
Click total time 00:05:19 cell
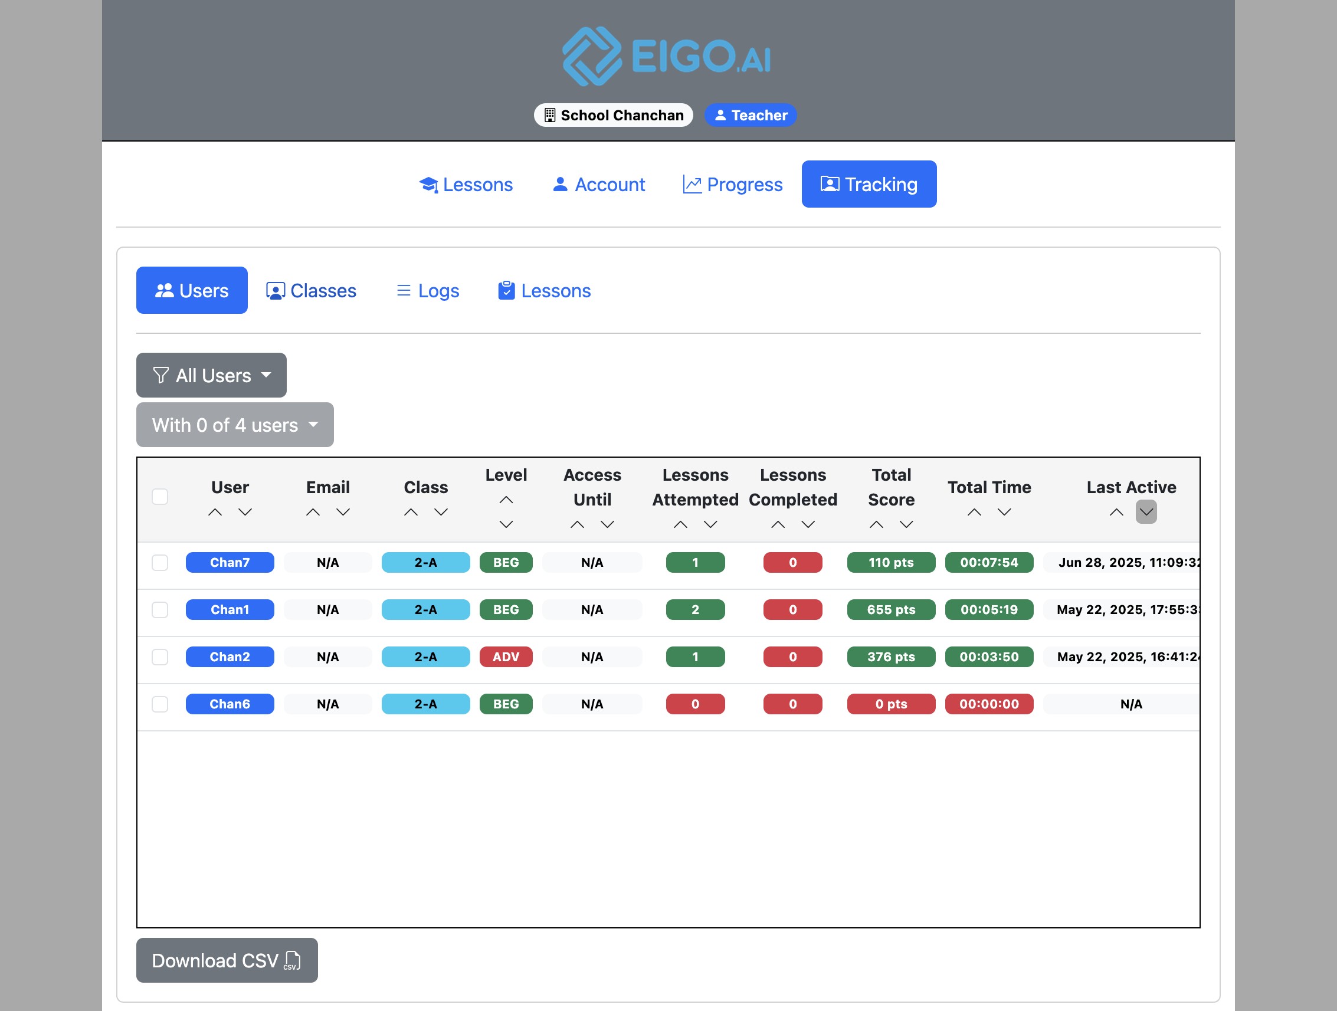click(989, 610)
